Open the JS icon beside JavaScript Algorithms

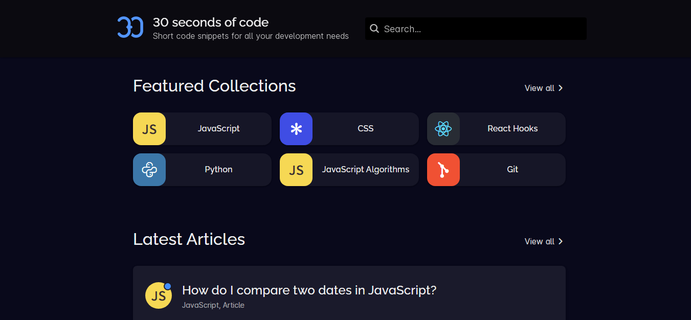(x=296, y=170)
